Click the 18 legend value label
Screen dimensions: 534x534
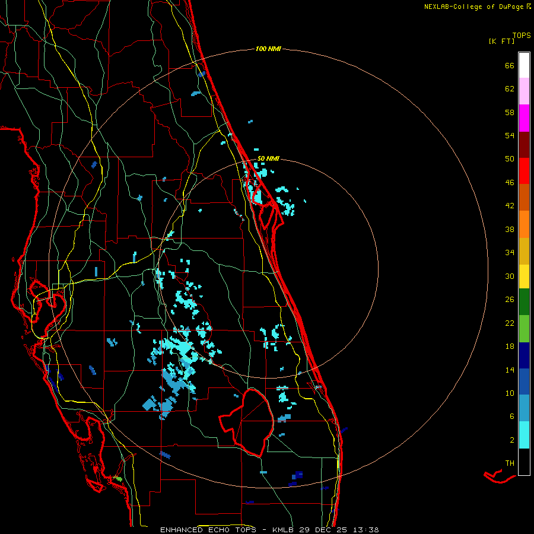(x=510, y=347)
